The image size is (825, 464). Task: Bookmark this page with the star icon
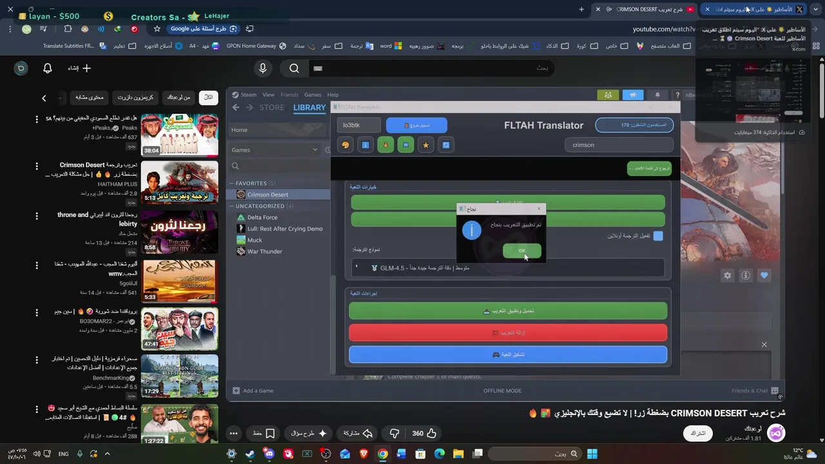click(157, 29)
